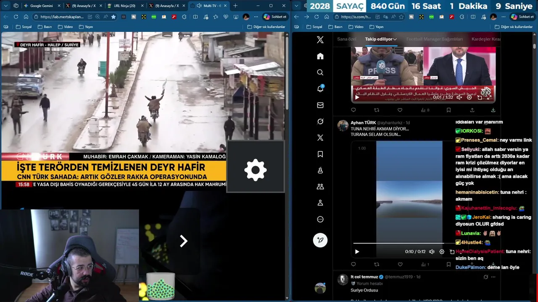Toggle favorite star for lab.mertskaplan page
The width and height of the screenshot is (538, 302).
[x=113, y=17]
